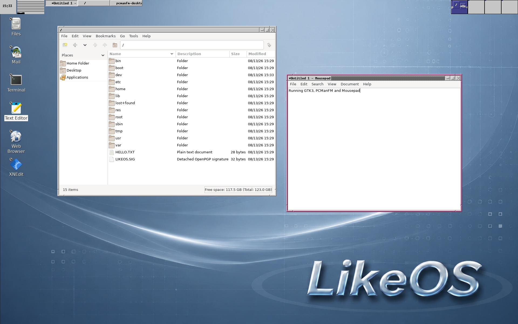Open the navigation history dropdown arrow
The height and width of the screenshot is (324, 518).
(x=85, y=45)
